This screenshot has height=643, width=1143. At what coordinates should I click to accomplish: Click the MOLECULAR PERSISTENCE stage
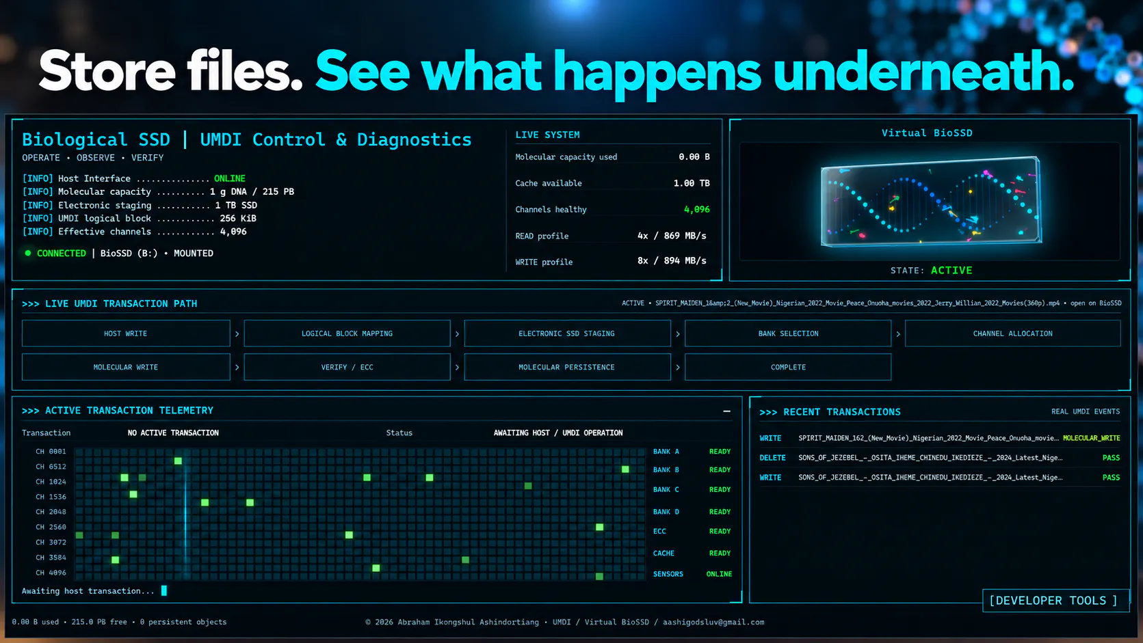tap(567, 367)
